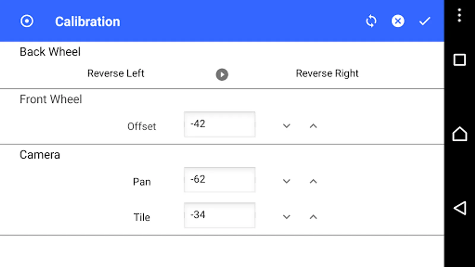Viewport: 475px width, 267px height.
Task: Decrease the front wheel Offset value
Action: tap(286, 126)
